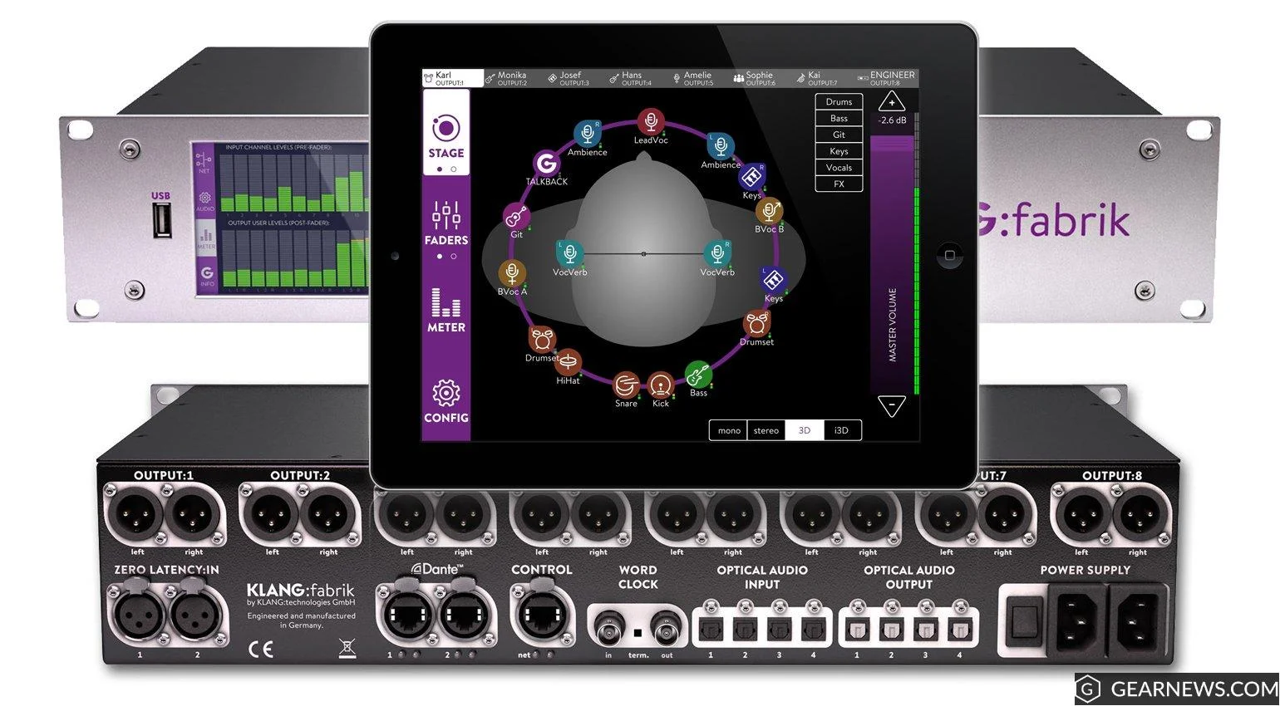
Task: Open the CONFIG gear in iPad sidebar
Action: click(446, 401)
